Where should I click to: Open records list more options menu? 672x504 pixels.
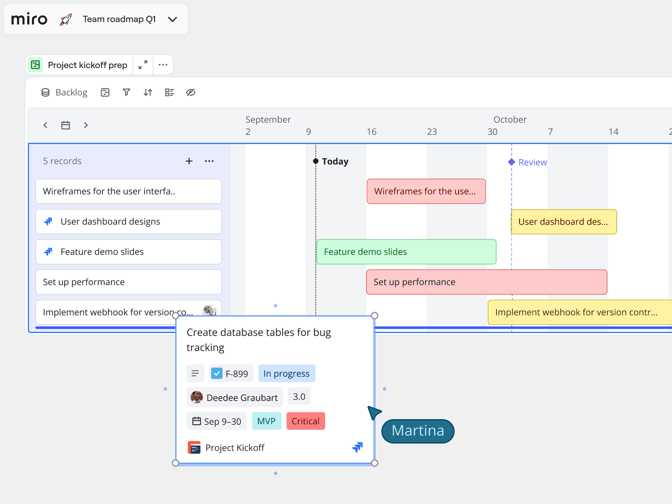209,161
